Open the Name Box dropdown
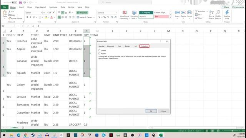This screenshot has width=246, height=138. pyautogui.click(x=15, y=26)
